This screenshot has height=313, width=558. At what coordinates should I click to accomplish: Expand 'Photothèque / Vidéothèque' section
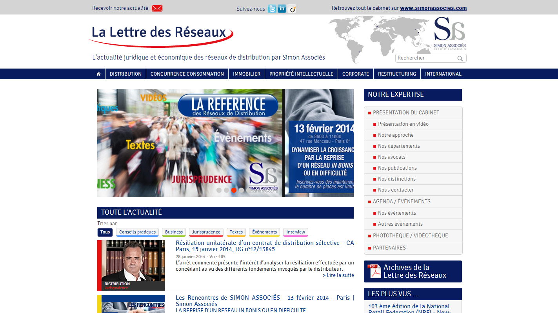(410, 235)
